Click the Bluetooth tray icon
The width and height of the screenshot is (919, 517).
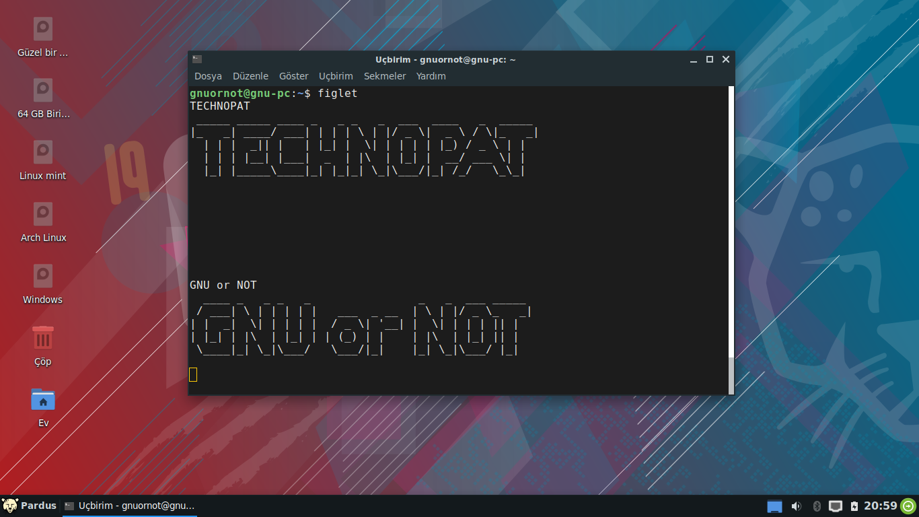point(817,506)
